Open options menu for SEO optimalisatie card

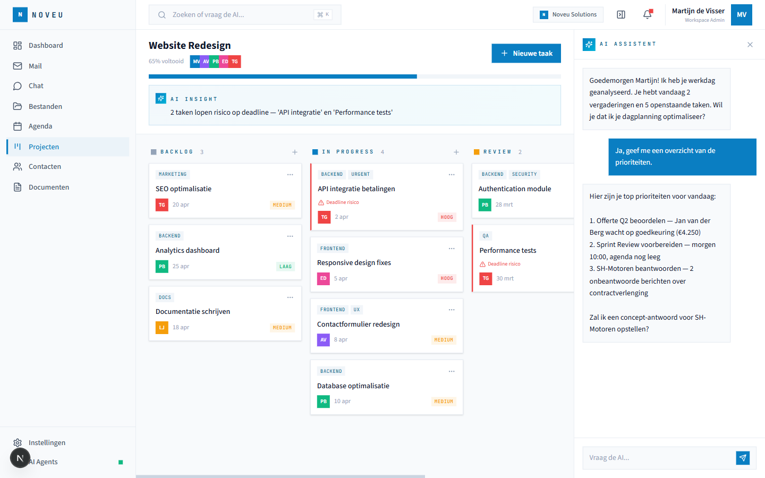click(290, 174)
